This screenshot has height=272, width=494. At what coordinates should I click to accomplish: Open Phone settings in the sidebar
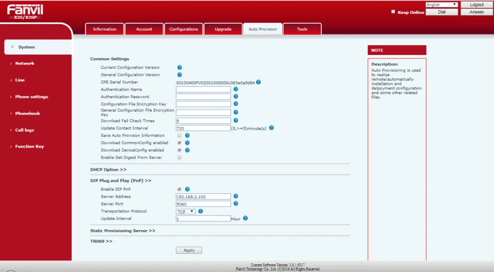click(x=31, y=96)
